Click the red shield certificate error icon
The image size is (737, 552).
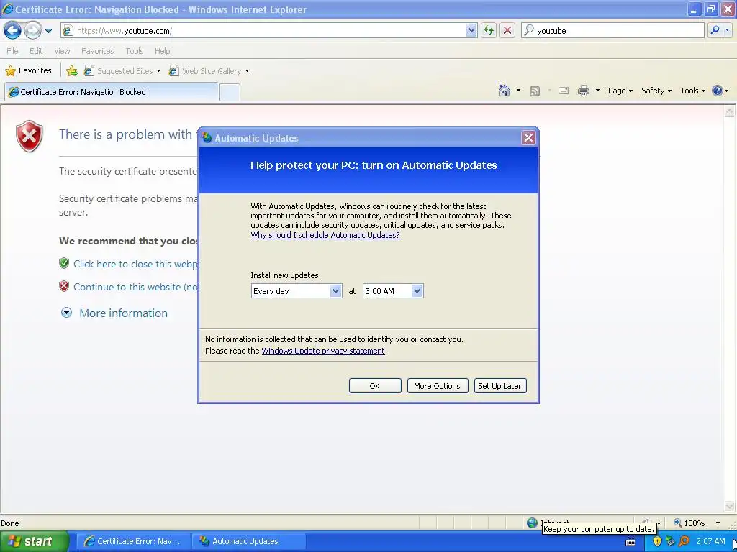pyautogui.click(x=29, y=137)
